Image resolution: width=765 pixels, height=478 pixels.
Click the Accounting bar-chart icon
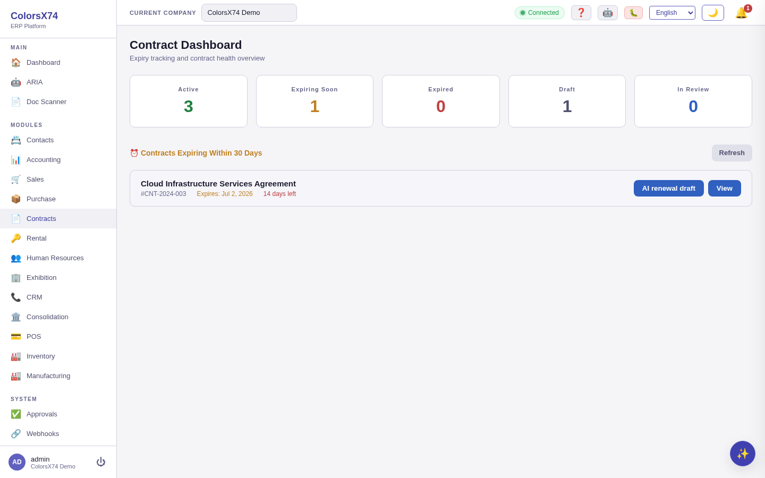point(16,159)
